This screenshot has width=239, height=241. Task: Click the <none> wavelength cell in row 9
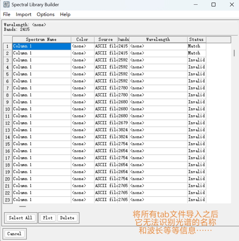click(x=158, y=102)
